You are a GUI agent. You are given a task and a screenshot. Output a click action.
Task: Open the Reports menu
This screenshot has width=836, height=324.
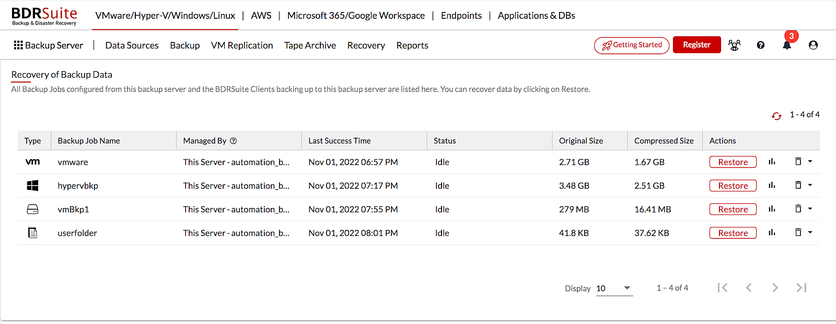[x=412, y=45]
